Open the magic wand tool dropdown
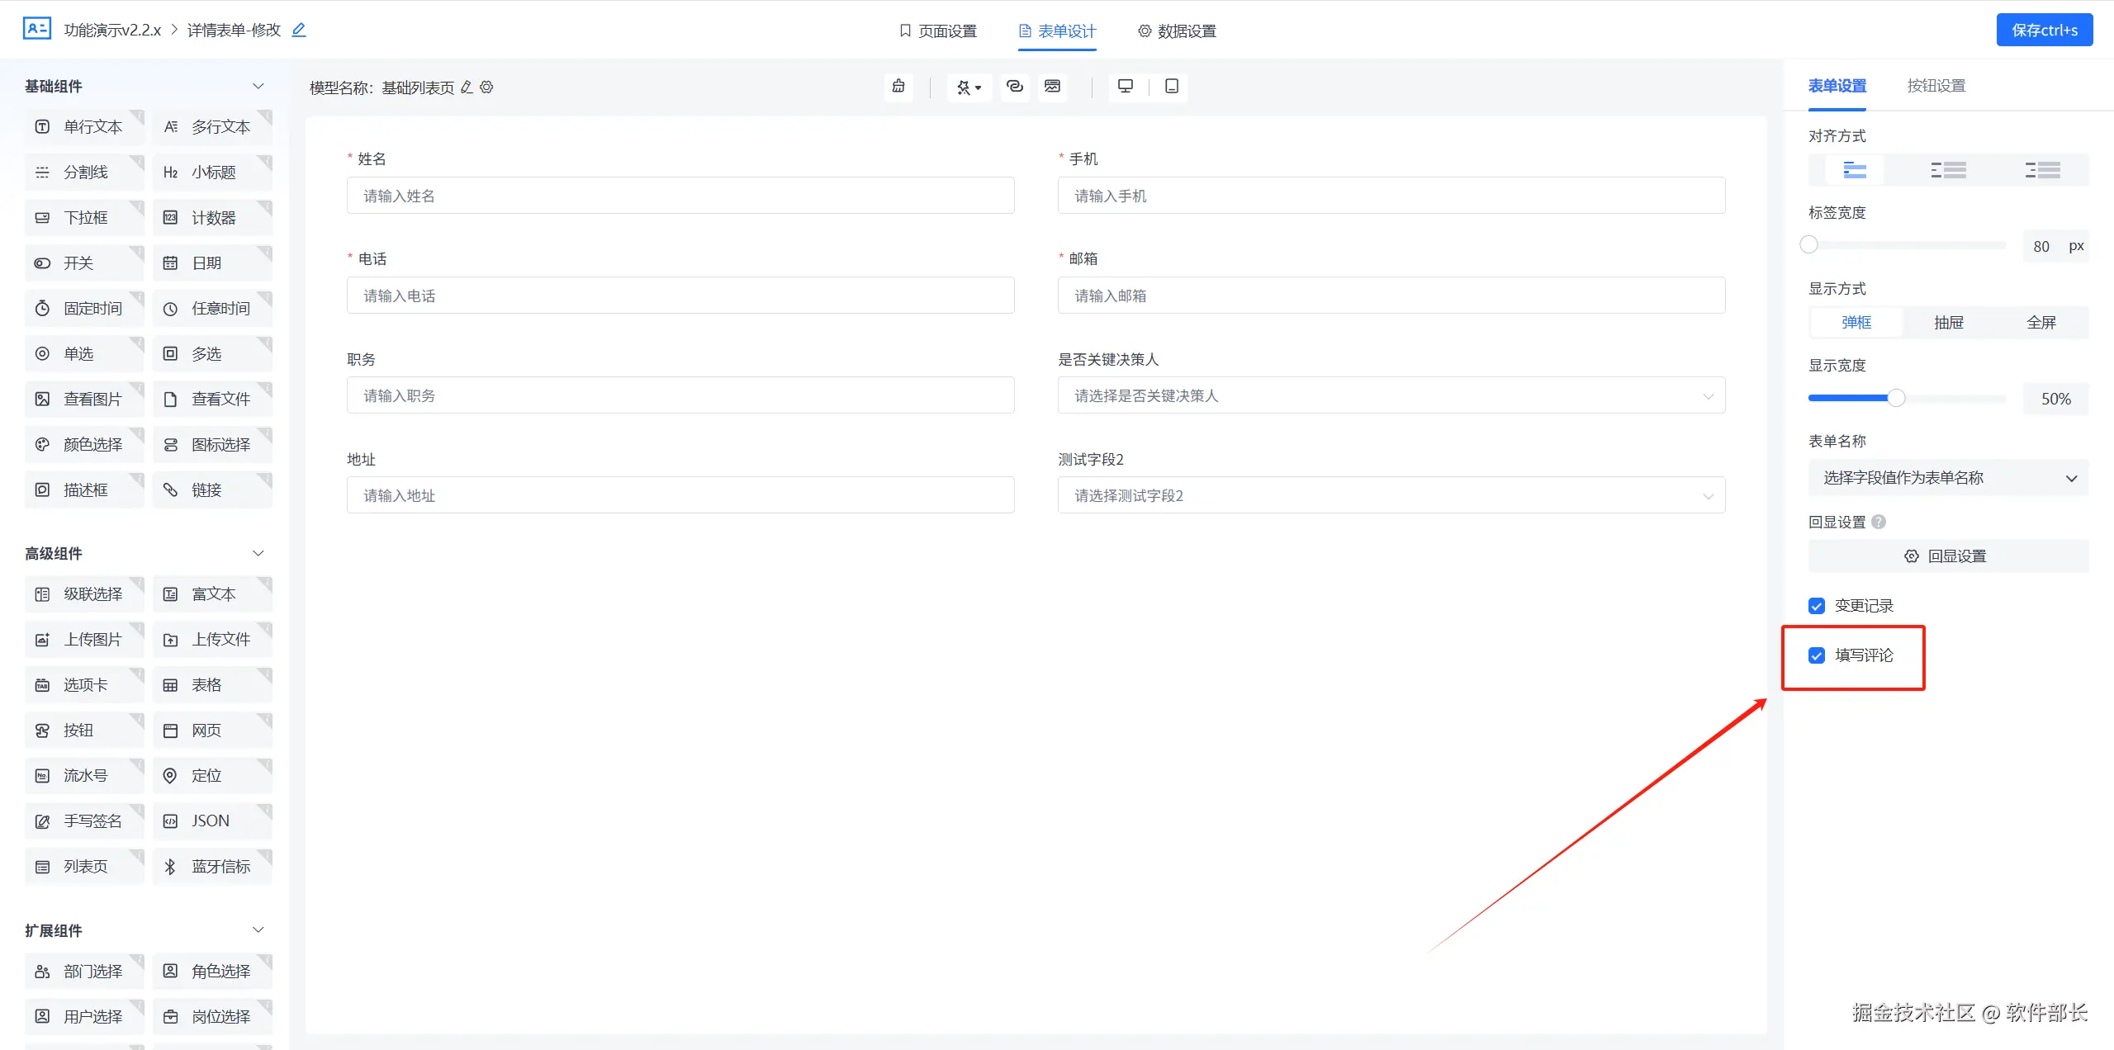Screen dimensions: 2114x1050 tap(969, 87)
